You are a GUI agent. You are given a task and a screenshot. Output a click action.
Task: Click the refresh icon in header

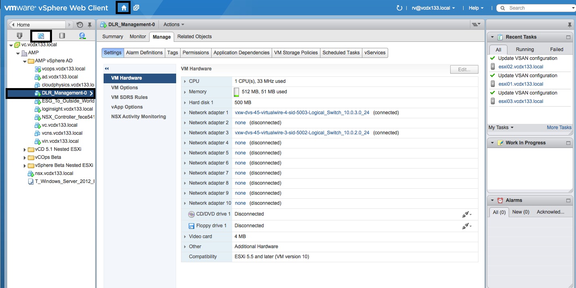(x=399, y=8)
